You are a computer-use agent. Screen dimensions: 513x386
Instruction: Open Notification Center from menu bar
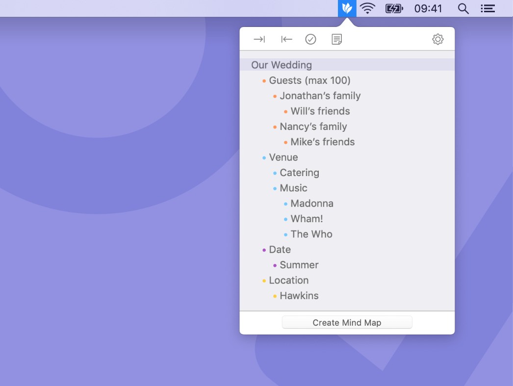[x=487, y=8]
